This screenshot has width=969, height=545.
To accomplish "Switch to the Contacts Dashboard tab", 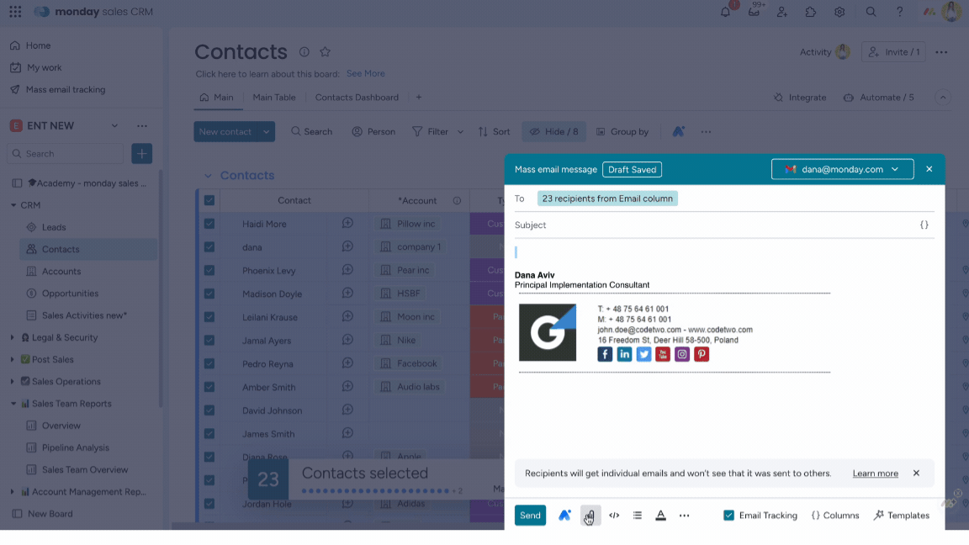I will (x=357, y=98).
